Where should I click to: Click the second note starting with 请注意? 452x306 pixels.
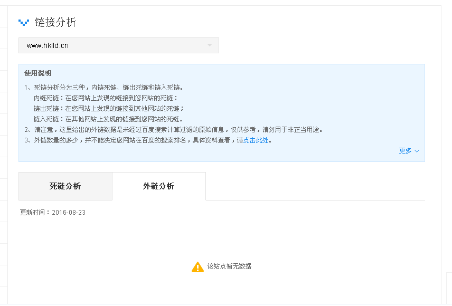click(173, 130)
